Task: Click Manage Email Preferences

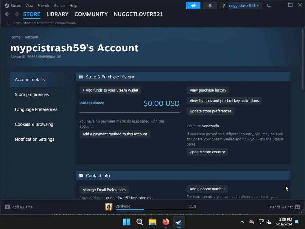Action: [104, 190]
